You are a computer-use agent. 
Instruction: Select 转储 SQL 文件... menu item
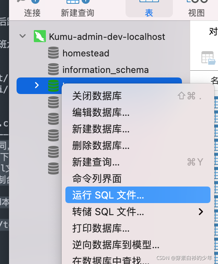[x=138, y=212]
